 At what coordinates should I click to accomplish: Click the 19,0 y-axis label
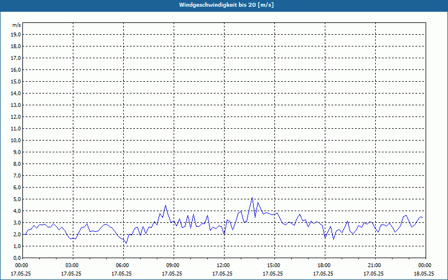[16, 35]
